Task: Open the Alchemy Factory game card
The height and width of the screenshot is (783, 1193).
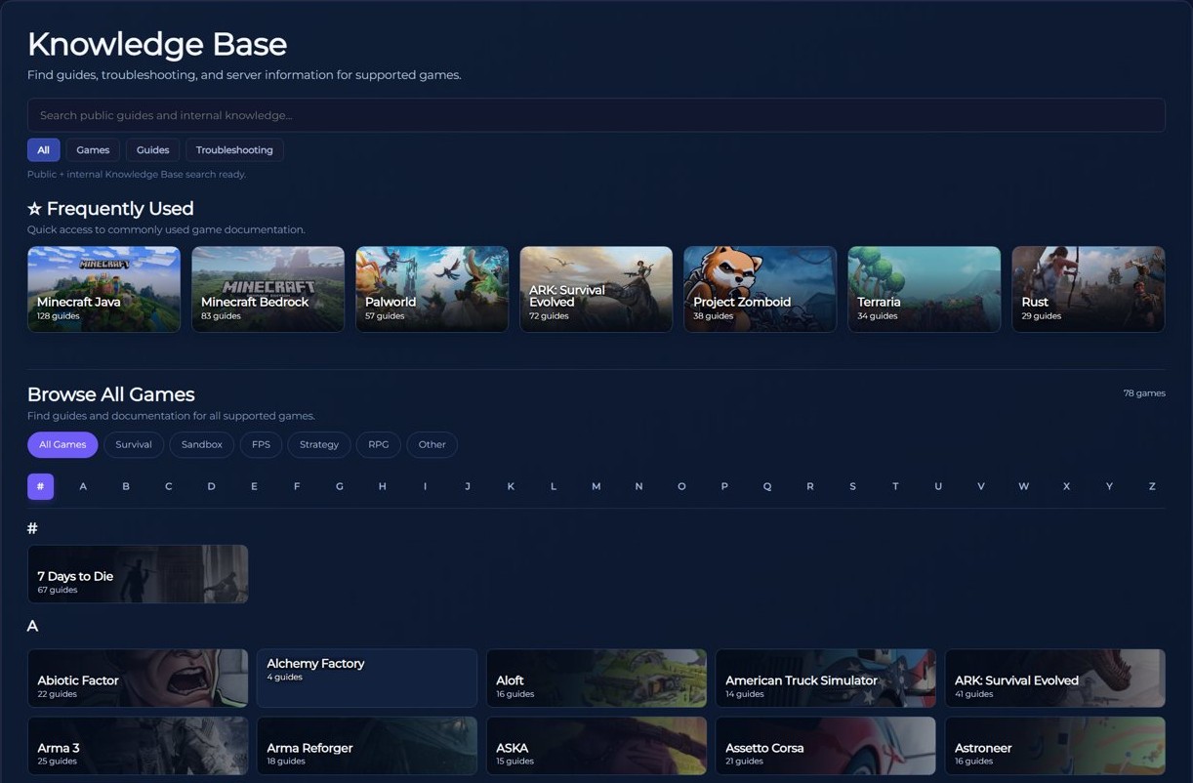Action: pyautogui.click(x=367, y=679)
